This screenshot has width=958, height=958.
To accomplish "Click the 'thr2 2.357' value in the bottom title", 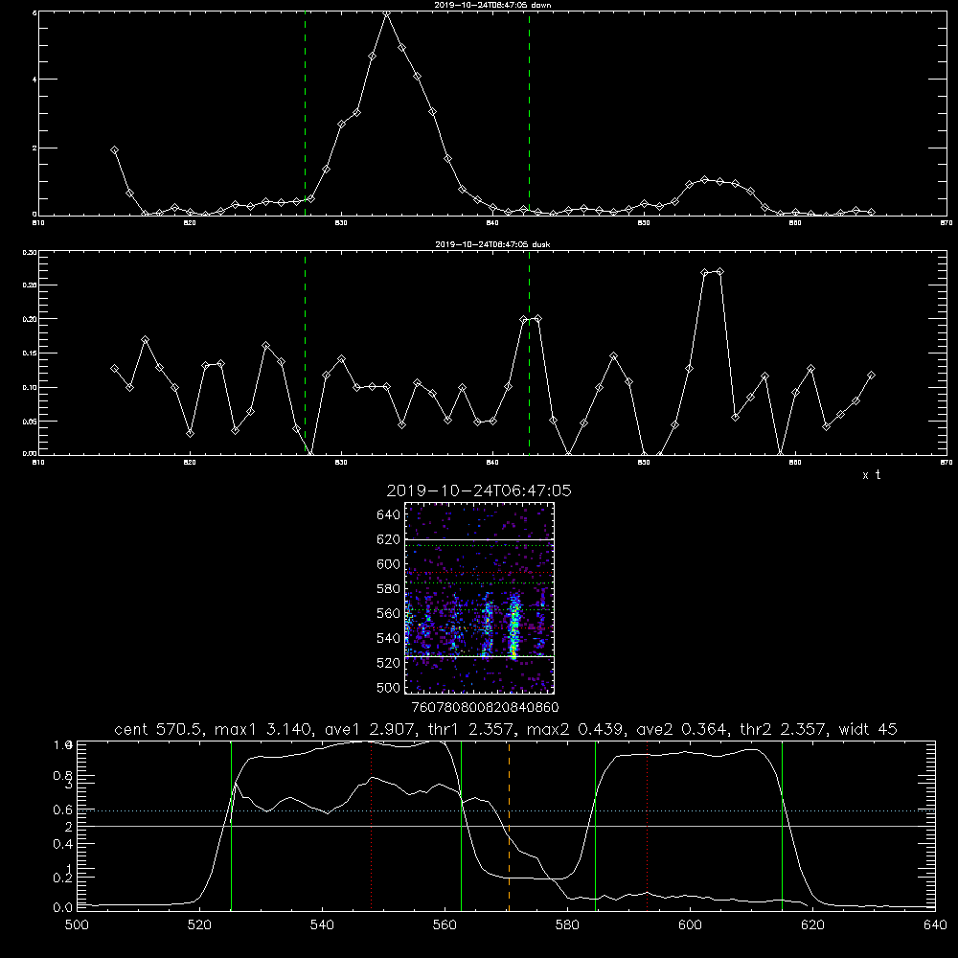I will (x=784, y=729).
